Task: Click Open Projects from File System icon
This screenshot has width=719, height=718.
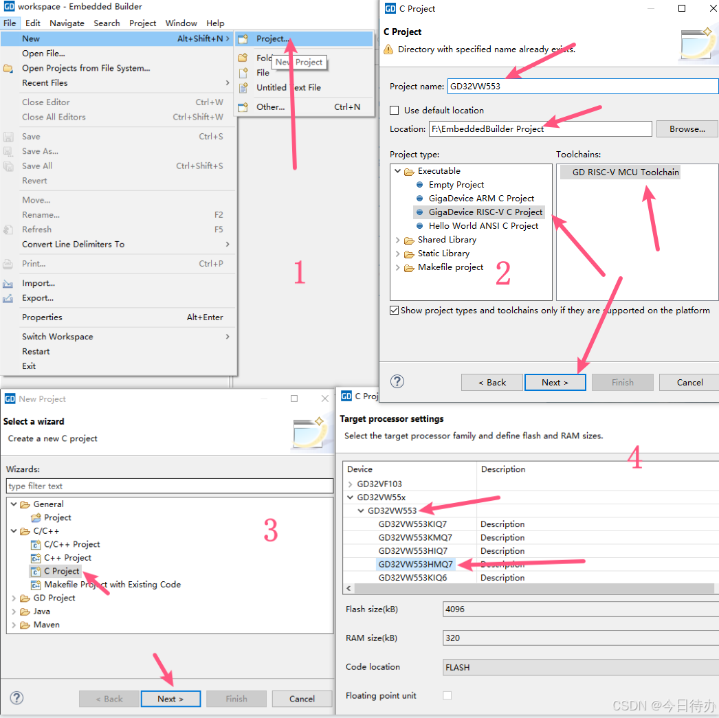Action: (8, 68)
